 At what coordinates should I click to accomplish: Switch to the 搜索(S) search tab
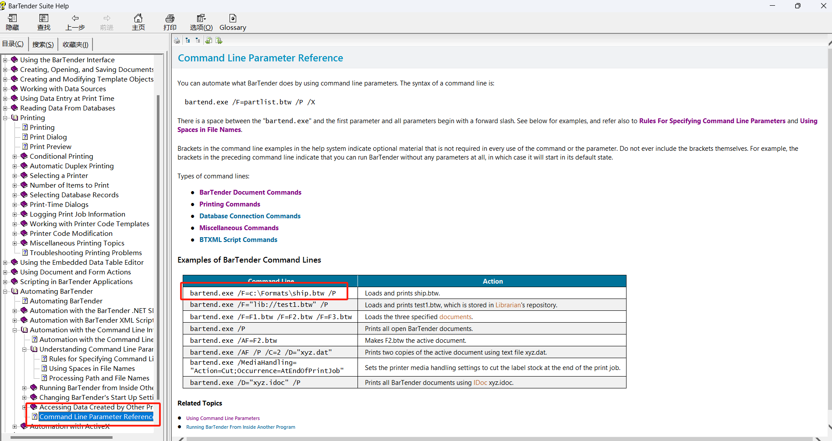(x=43, y=44)
